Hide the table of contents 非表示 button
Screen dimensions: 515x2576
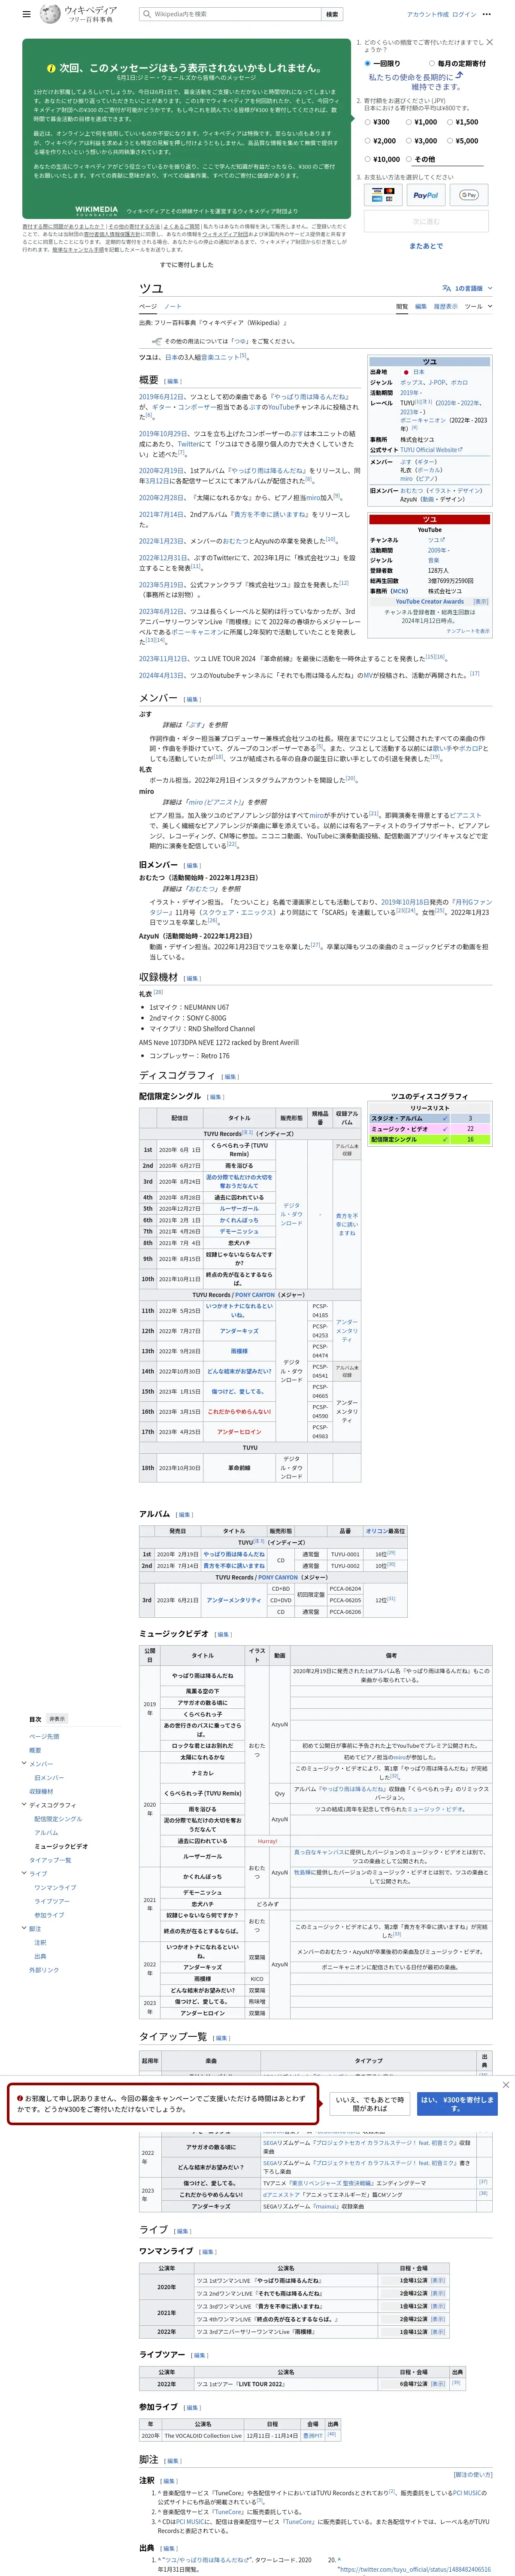[x=57, y=1719]
